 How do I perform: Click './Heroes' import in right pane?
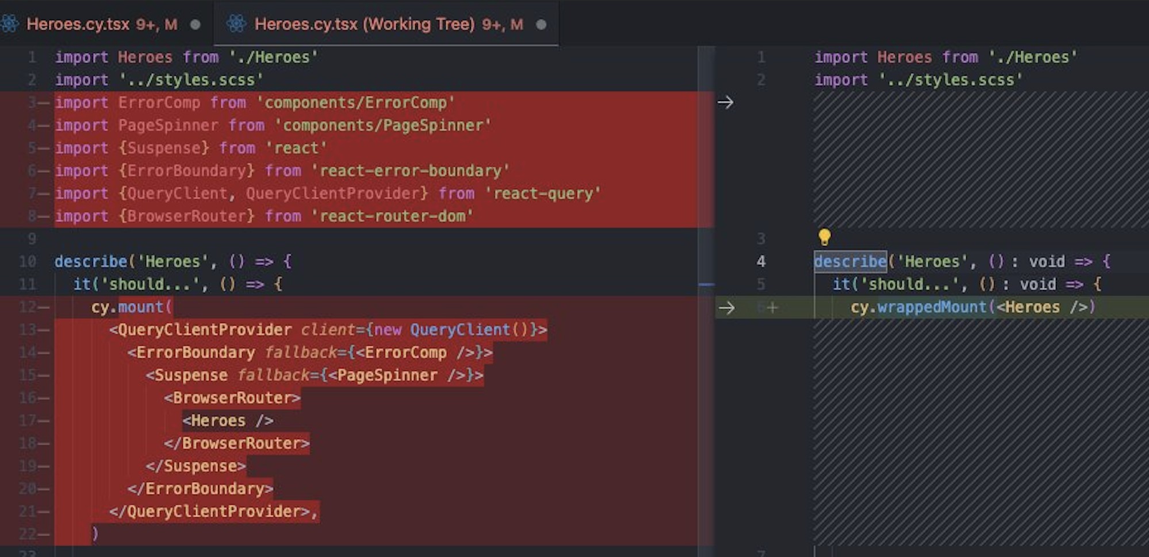[x=1032, y=57]
